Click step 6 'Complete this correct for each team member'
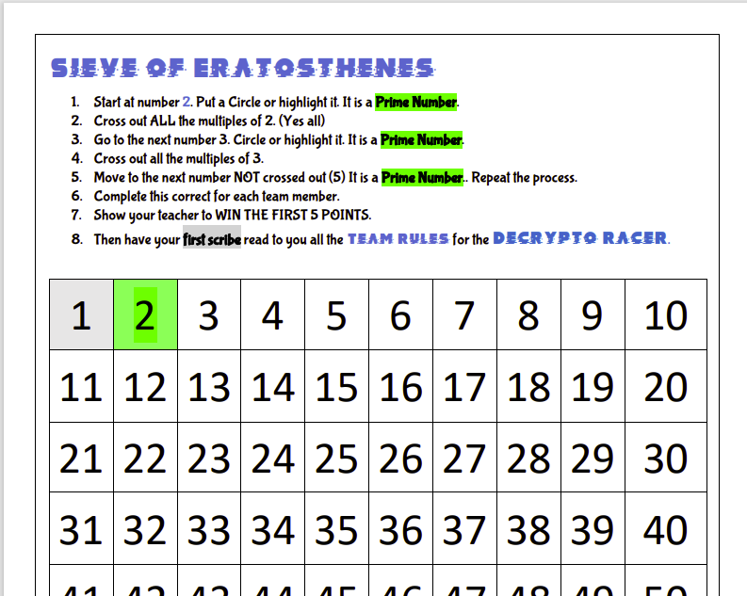 point(217,196)
